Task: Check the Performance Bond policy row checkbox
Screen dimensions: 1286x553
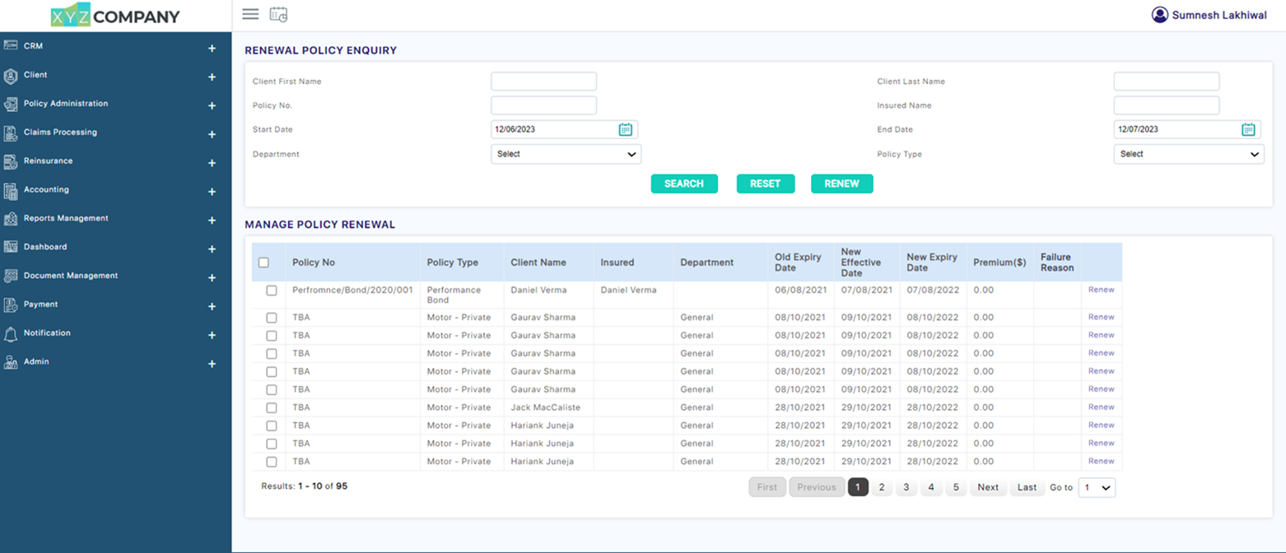Action: click(x=272, y=290)
